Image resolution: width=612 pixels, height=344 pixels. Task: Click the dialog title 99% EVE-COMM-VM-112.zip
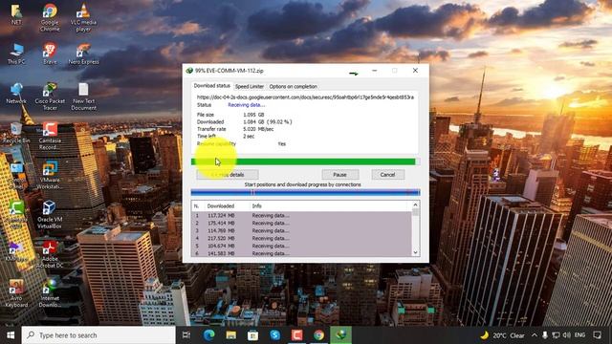coord(229,71)
